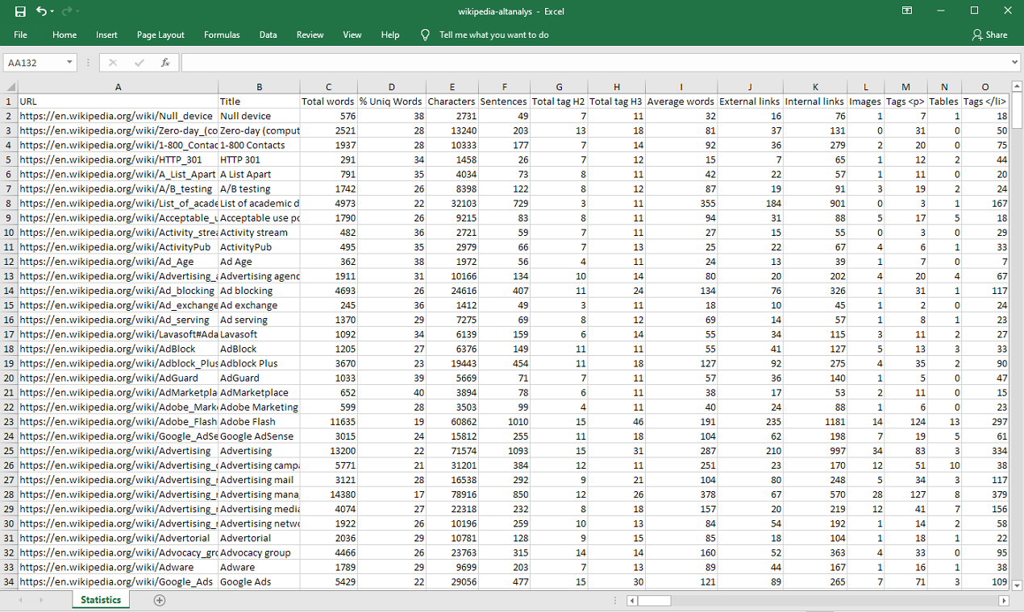The width and height of the screenshot is (1024, 612).
Task: Click the 'Internal links' header cell
Action: pos(814,101)
